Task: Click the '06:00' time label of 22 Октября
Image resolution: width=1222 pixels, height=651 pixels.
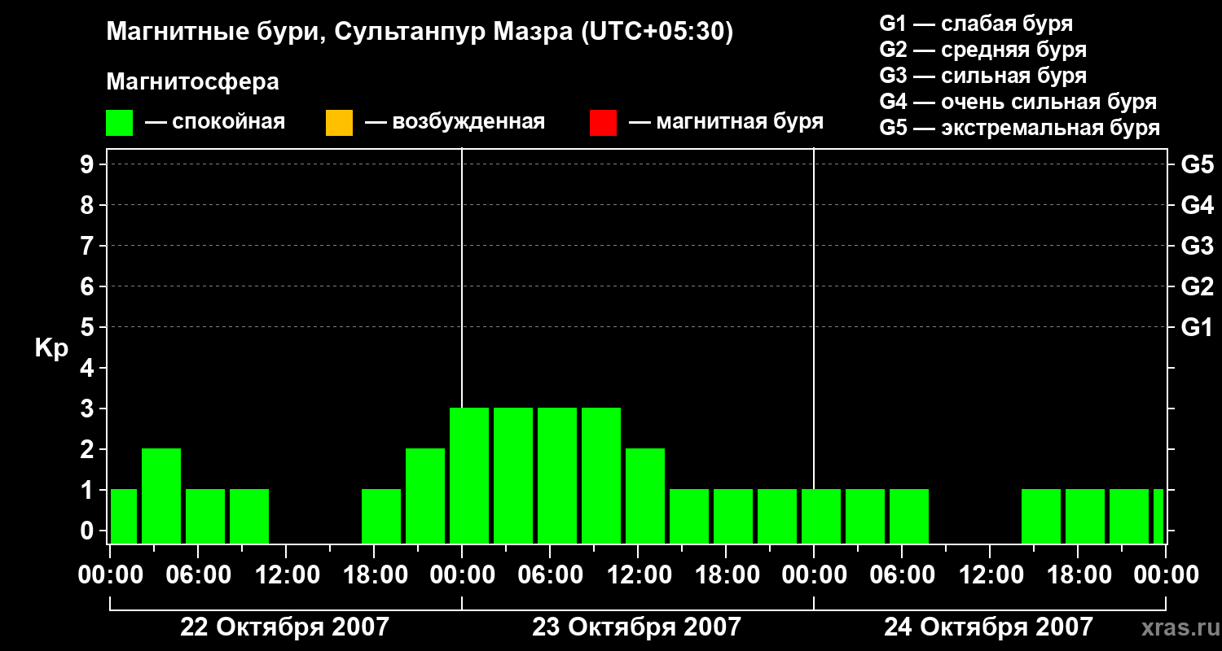Action: (x=198, y=575)
